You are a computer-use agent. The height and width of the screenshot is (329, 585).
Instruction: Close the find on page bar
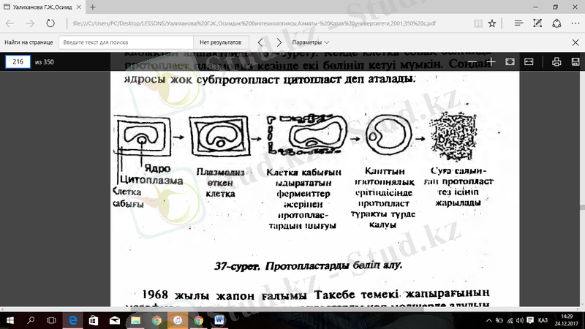[575, 42]
